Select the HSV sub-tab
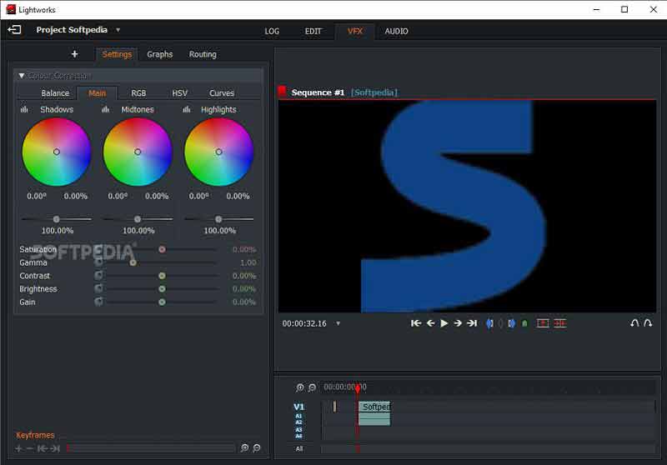 [x=179, y=93]
